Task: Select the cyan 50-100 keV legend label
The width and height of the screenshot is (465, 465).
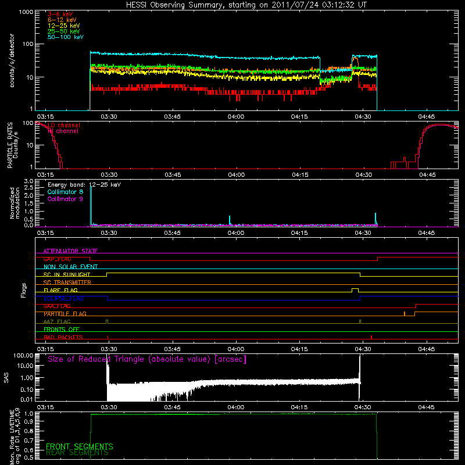Action: [x=66, y=37]
